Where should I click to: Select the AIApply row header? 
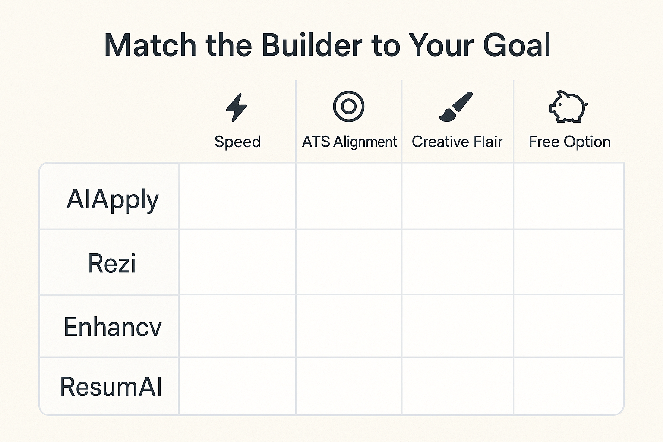coord(113,199)
